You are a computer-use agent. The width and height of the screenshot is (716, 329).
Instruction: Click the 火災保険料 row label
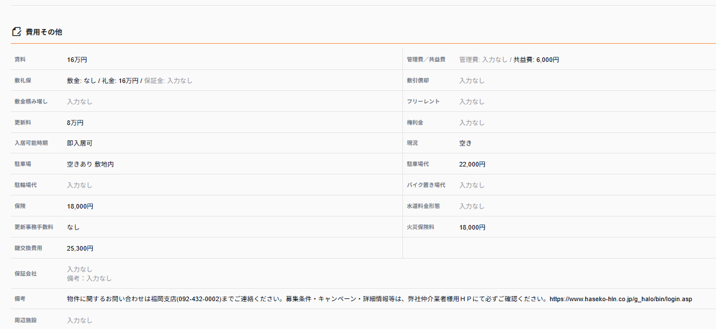421,227
